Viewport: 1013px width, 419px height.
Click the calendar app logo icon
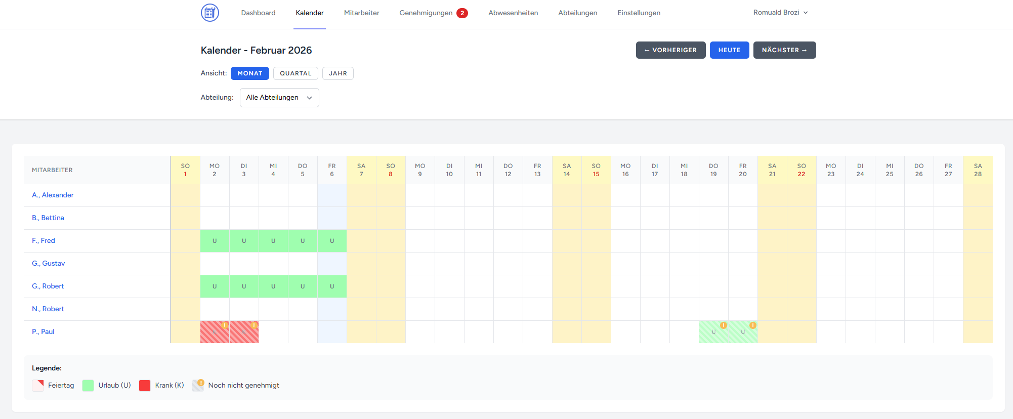(x=209, y=13)
